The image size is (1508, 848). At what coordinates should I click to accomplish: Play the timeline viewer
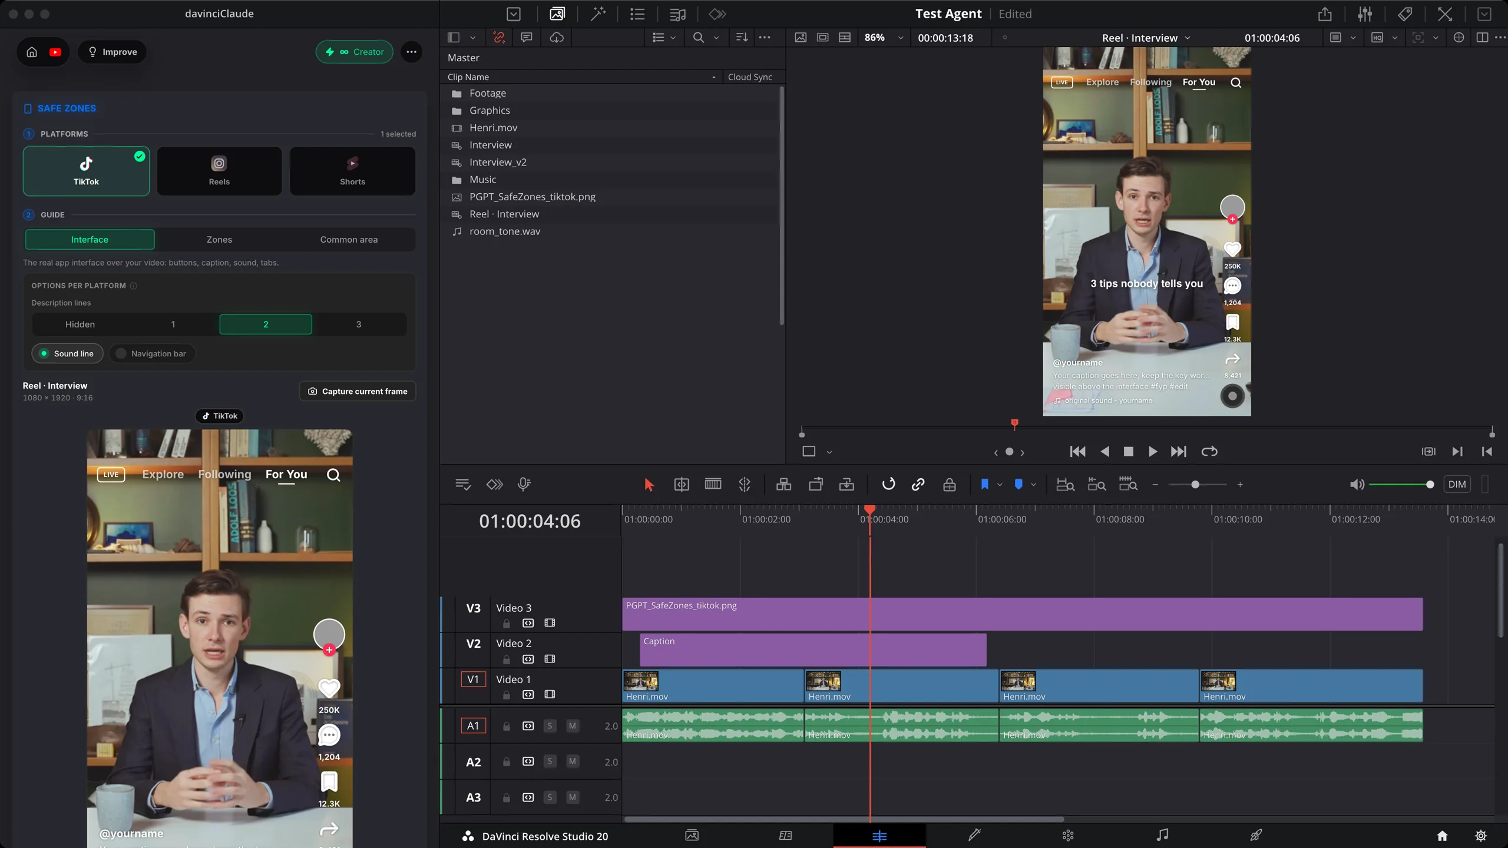tap(1152, 452)
